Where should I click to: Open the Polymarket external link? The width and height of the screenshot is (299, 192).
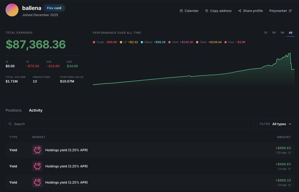pos(281,11)
